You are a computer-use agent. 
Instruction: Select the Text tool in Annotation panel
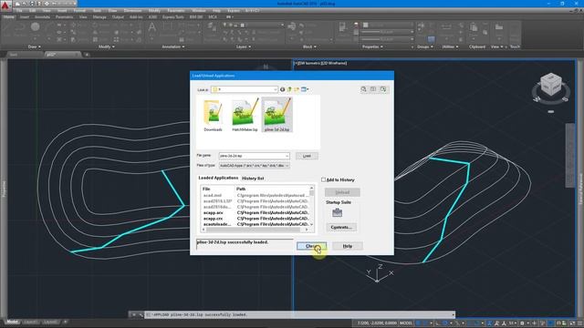click(152, 27)
